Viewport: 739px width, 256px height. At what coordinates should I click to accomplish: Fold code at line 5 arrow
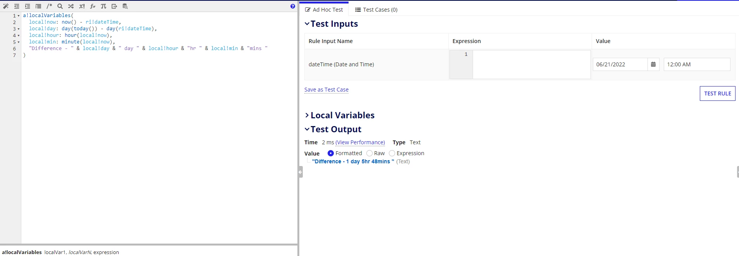pyautogui.click(x=19, y=42)
